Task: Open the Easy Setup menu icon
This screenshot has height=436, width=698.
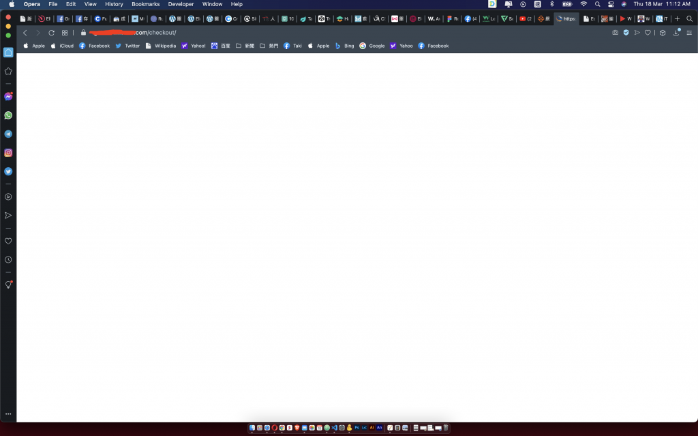Action: (x=689, y=33)
